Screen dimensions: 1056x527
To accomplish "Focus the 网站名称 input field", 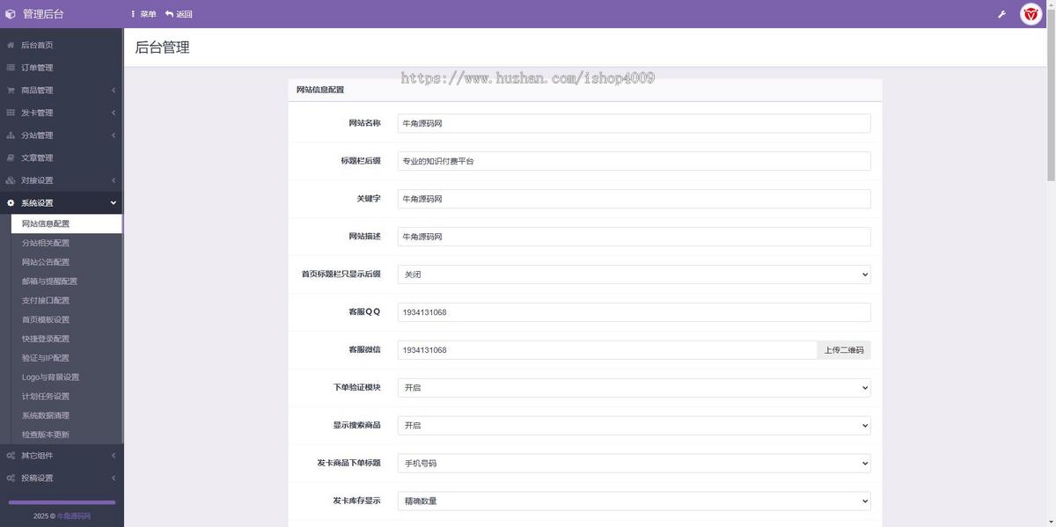I will (634, 123).
